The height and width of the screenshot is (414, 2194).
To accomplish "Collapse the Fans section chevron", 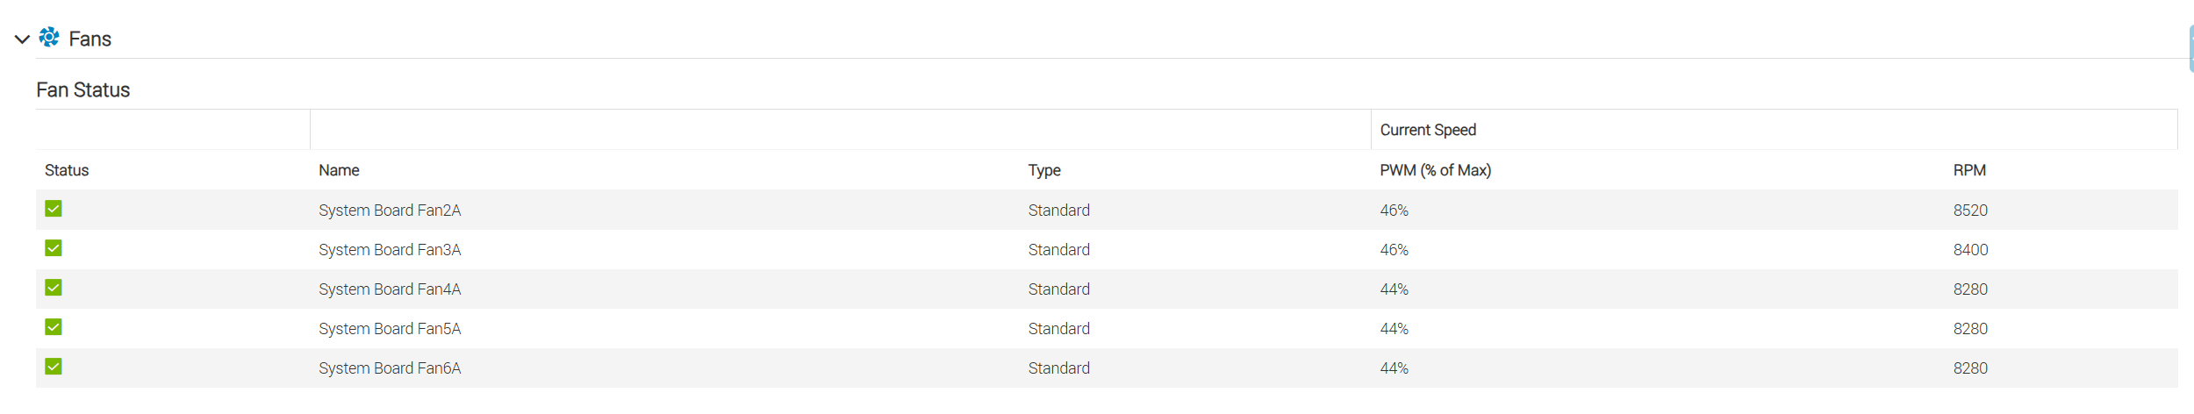I will [23, 39].
